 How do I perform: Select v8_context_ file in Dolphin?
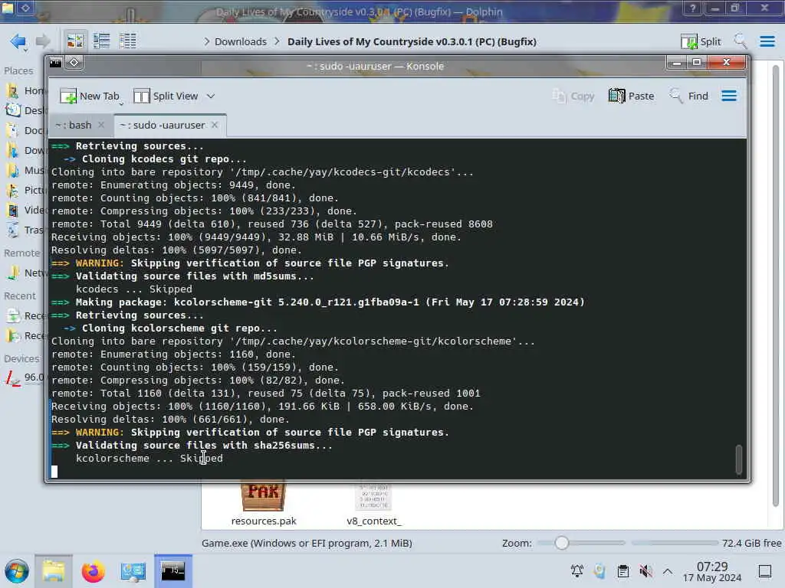click(374, 504)
